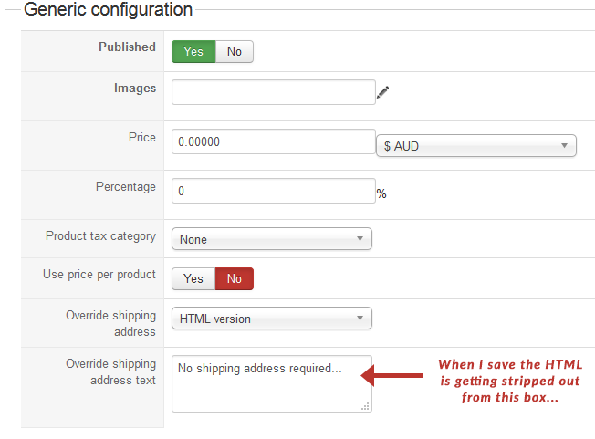Grab the textarea resize handle corner
Viewport: 595px width, 439px height.
367,407
